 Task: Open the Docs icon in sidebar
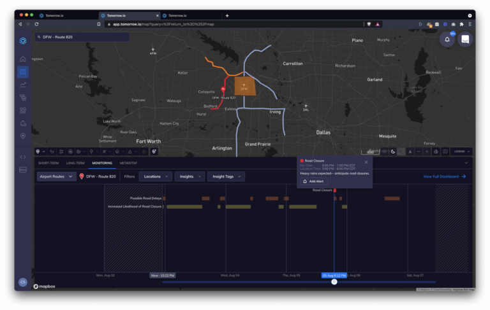tap(23, 170)
